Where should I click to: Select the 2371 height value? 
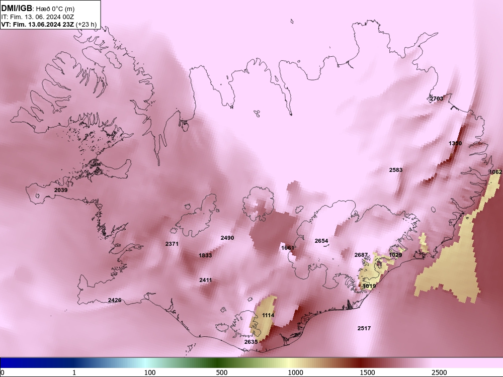172,244
